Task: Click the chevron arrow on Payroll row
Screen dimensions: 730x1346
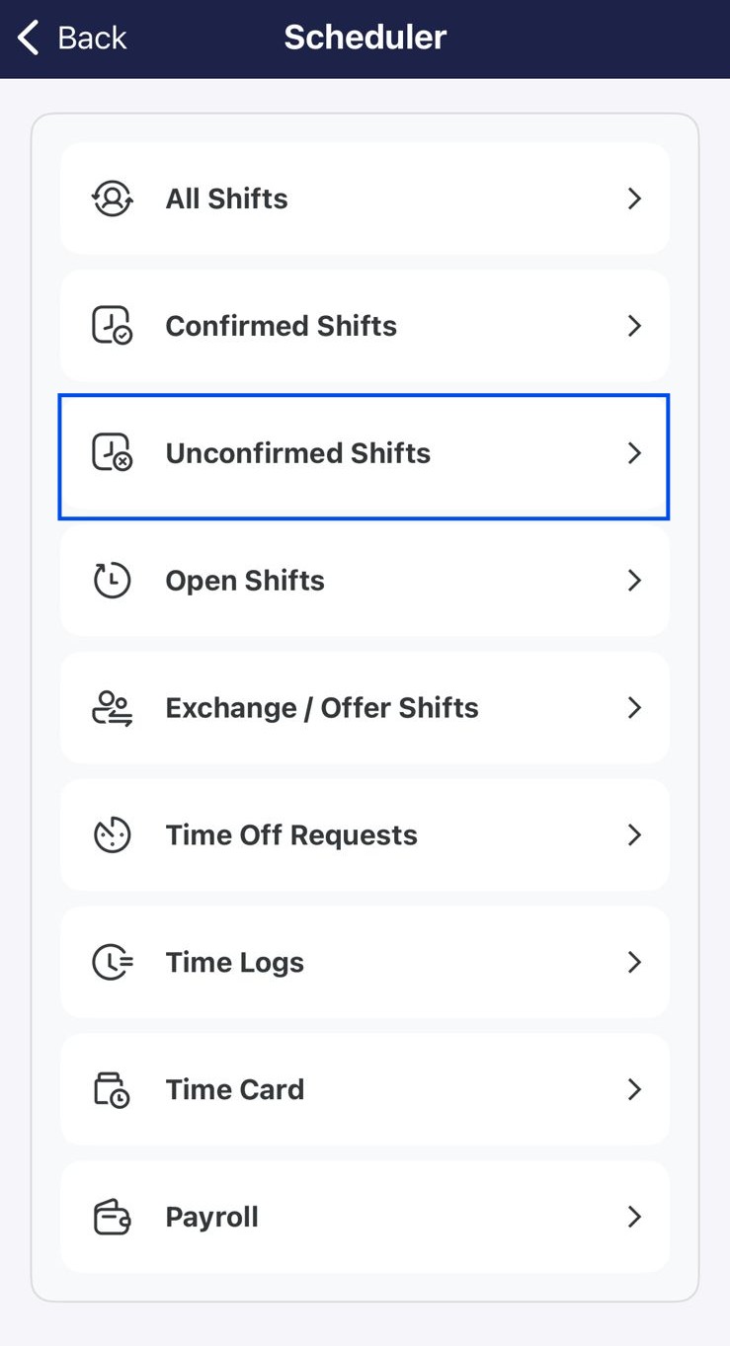Action: coord(634,1218)
